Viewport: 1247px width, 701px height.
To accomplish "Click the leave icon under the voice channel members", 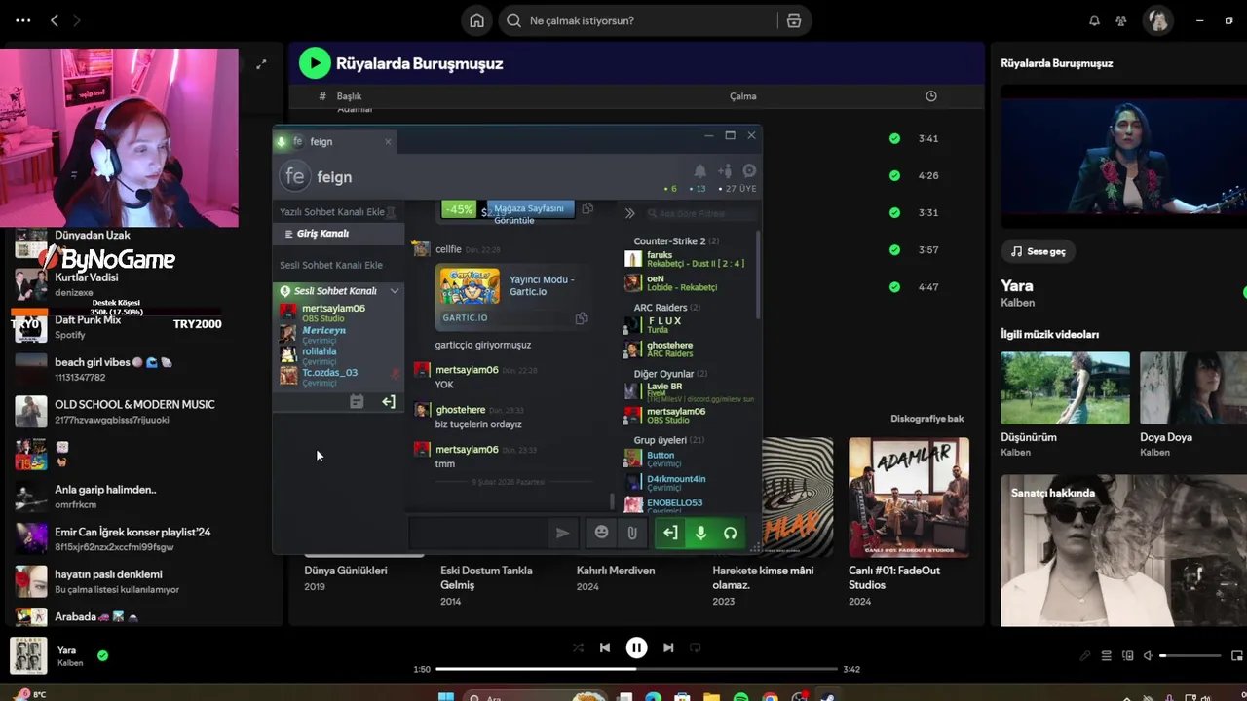I will (x=389, y=402).
